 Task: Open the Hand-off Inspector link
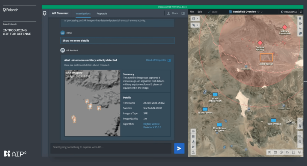point(156,60)
